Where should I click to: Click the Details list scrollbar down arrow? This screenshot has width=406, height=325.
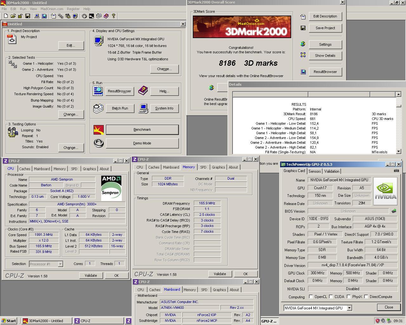pyautogui.click(x=399, y=152)
